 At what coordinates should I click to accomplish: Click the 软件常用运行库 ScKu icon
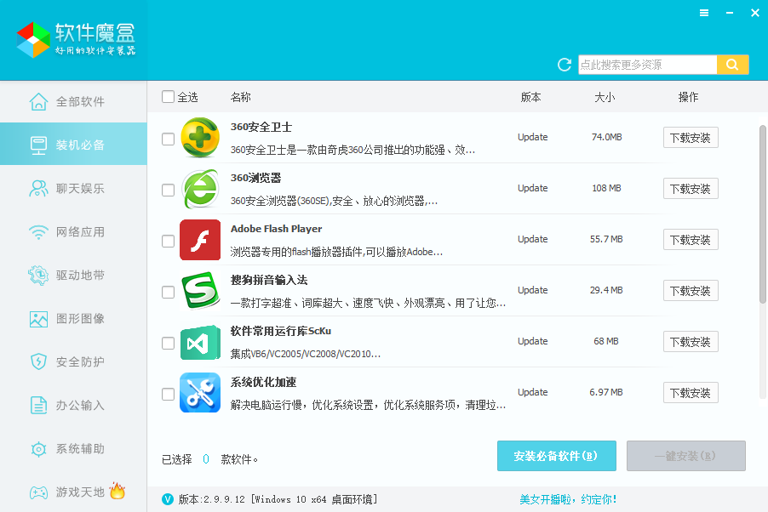pyautogui.click(x=200, y=341)
